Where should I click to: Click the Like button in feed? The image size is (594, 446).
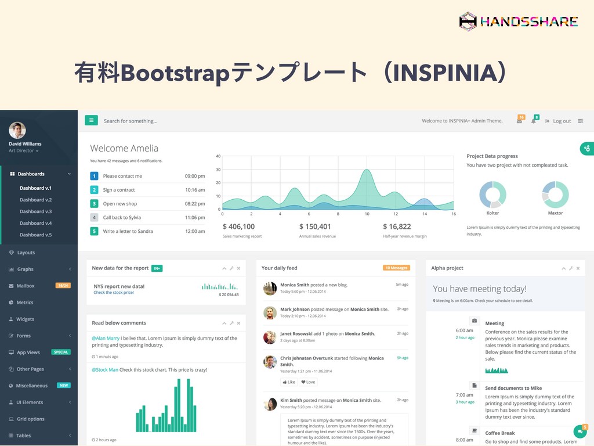(289, 382)
